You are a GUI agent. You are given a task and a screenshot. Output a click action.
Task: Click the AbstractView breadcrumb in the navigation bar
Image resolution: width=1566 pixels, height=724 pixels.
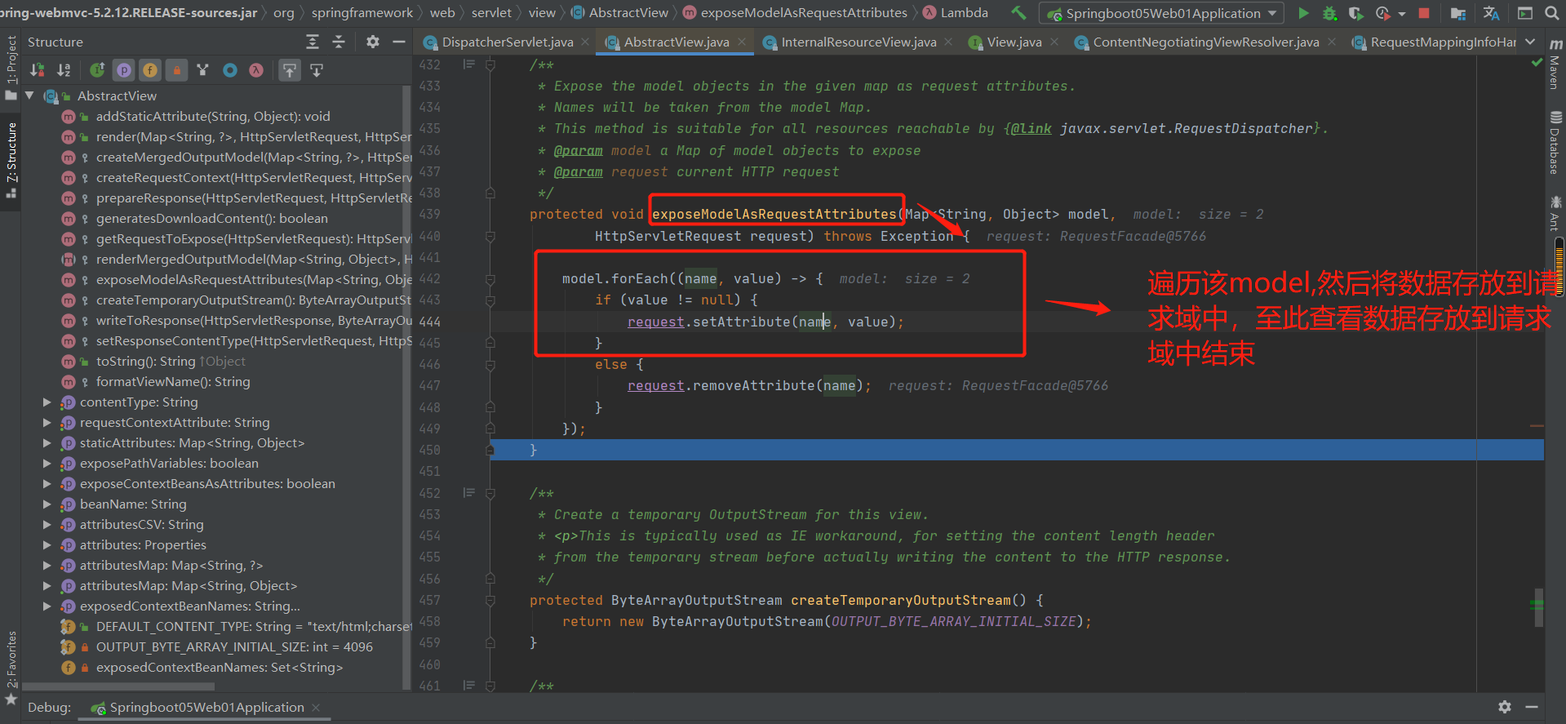coord(619,12)
